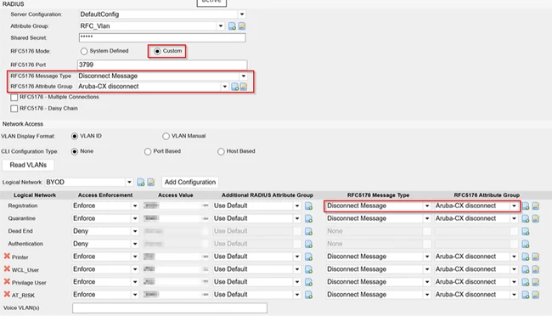Open the RFC_Vlan Attribute Group dropdown

(x=221, y=26)
